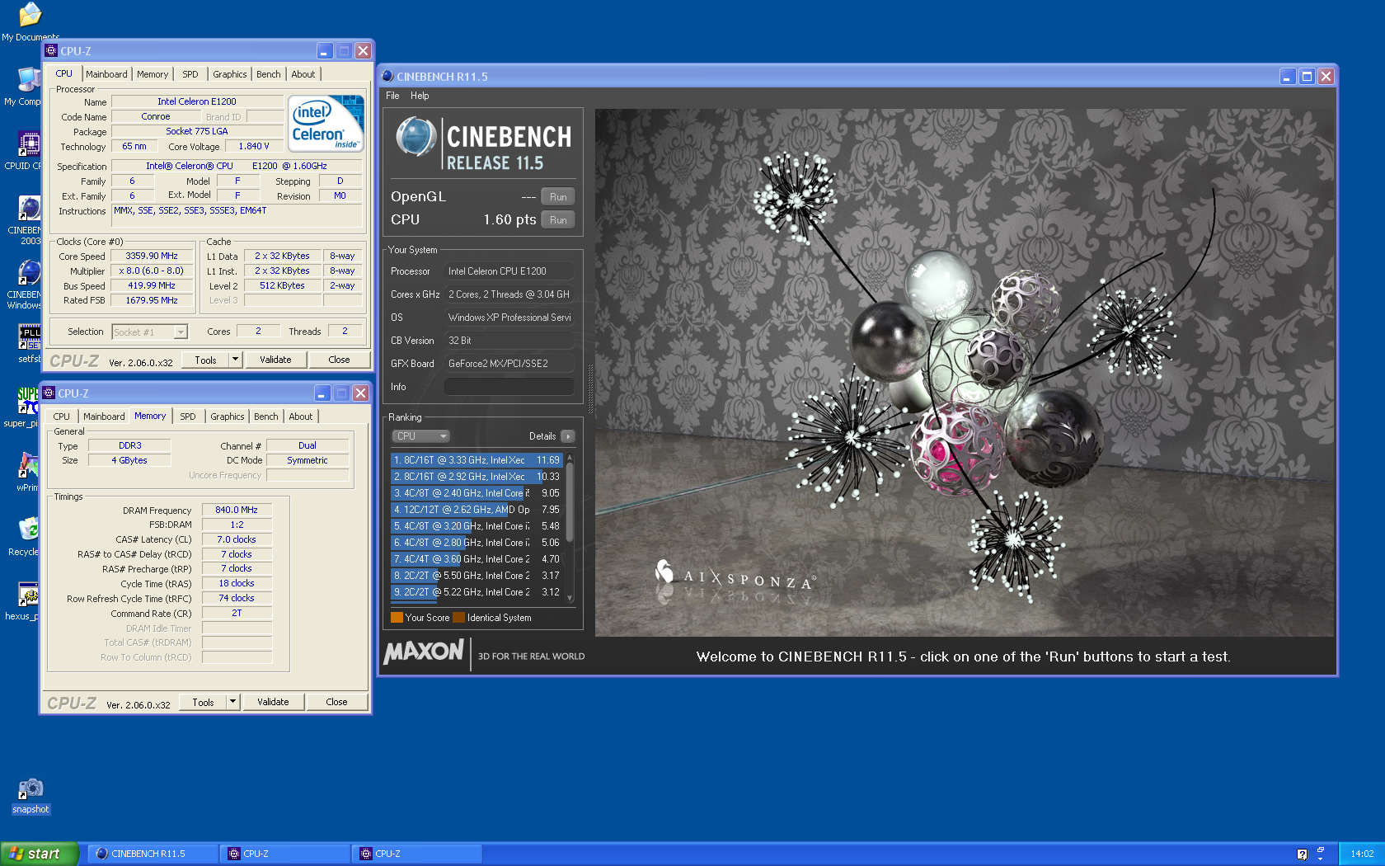Open Tools dropdown arrow in lower CPU-Z
Screen dimensions: 1385x866
tap(232, 702)
